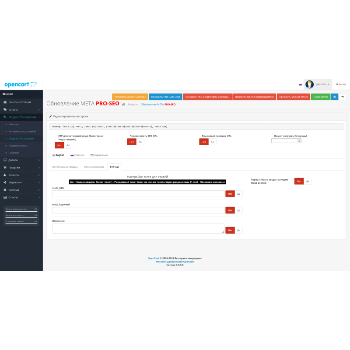
Task: Set Перезаписать SEO URL to Да
Action: click(140, 142)
